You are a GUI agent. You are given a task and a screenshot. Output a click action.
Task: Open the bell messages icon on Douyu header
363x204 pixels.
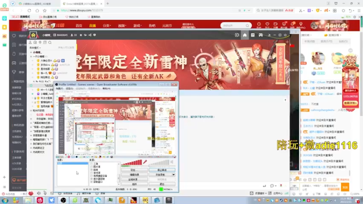pyautogui.click(x=292, y=24)
